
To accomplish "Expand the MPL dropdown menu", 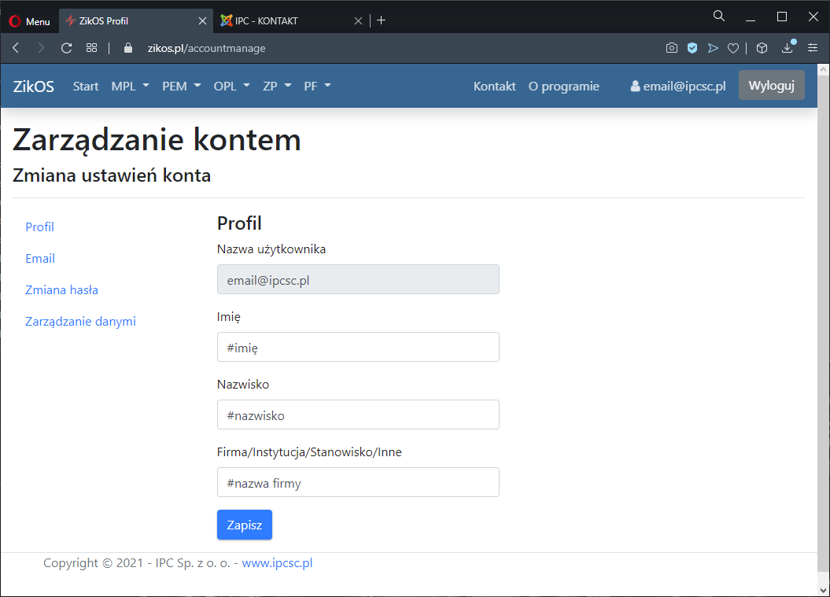I will coord(130,86).
